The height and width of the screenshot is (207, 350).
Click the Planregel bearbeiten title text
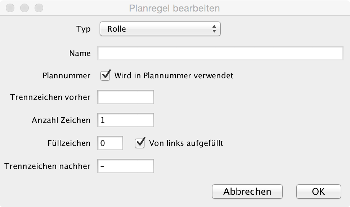tap(174, 8)
